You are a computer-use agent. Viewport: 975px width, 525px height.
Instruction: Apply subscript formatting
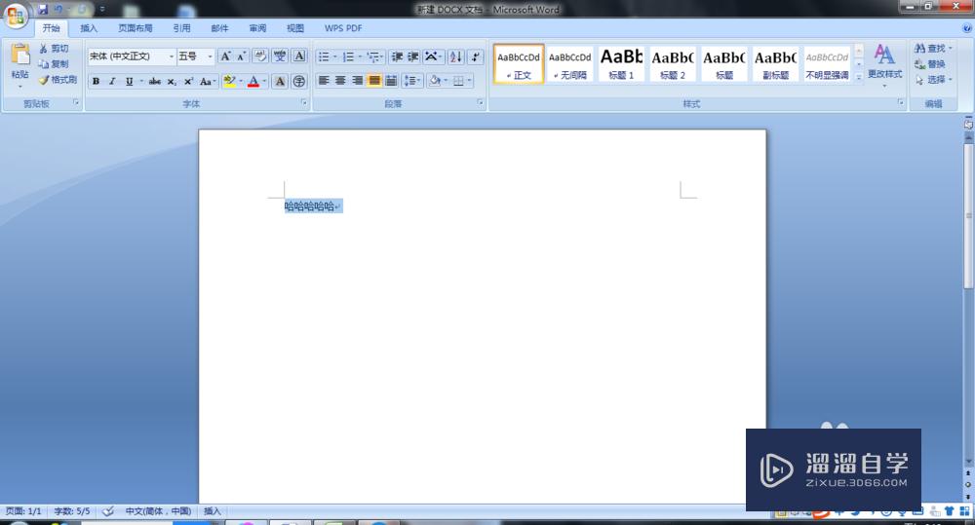point(172,82)
